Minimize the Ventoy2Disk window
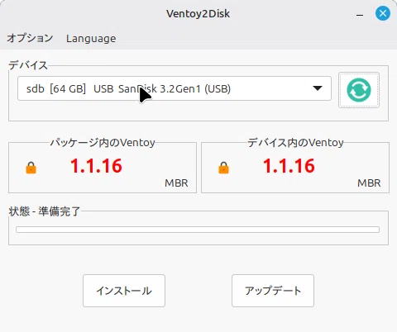The width and height of the screenshot is (397, 332). click(x=360, y=14)
